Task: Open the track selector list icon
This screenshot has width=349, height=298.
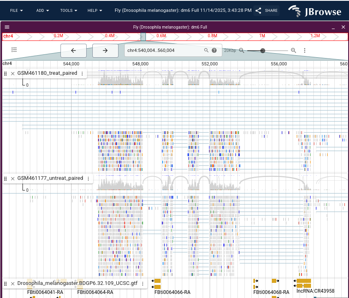Action: 14,50
